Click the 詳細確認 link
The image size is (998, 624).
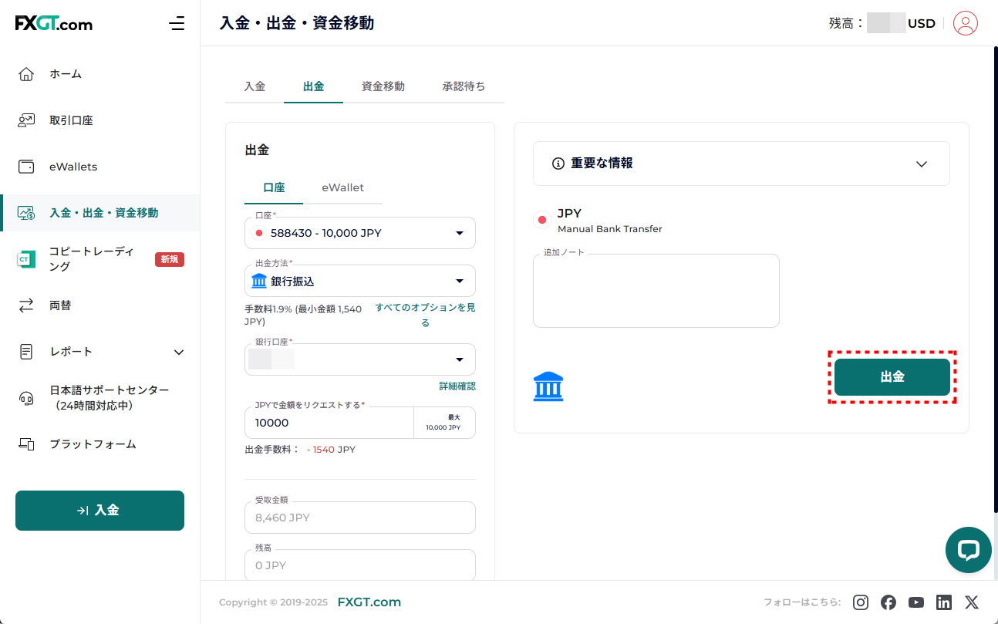click(457, 386)
